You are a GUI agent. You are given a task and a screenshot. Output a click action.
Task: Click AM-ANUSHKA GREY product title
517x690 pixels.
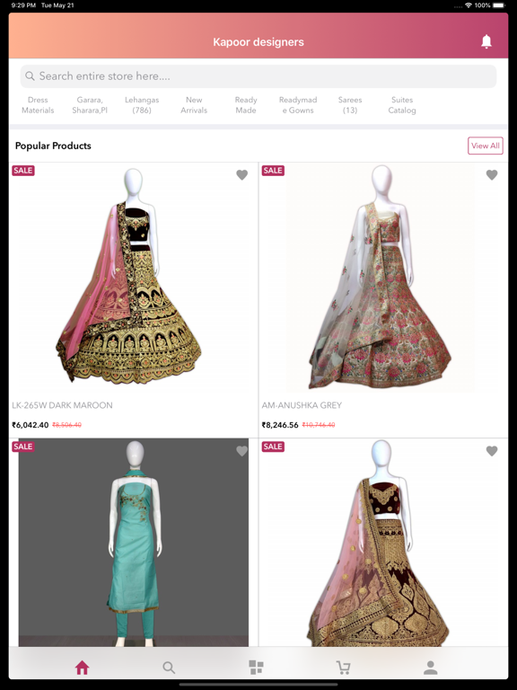coord(302,405)
